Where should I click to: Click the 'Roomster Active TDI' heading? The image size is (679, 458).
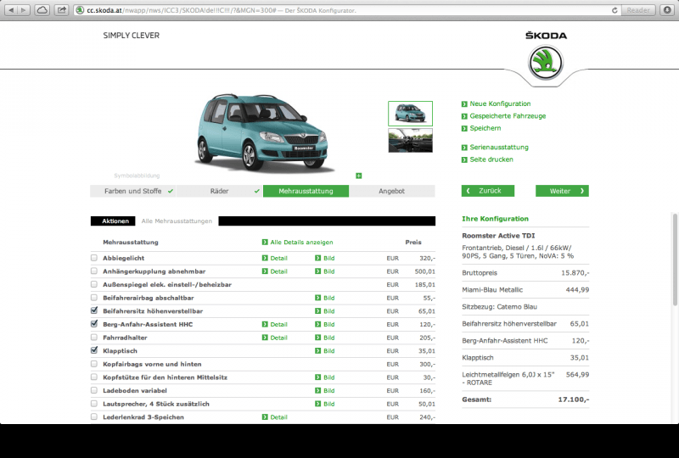click(498, 236)
